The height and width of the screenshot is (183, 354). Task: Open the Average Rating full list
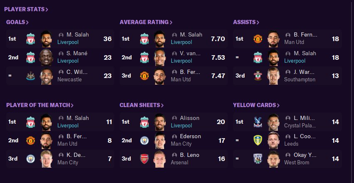pos(146,22)
